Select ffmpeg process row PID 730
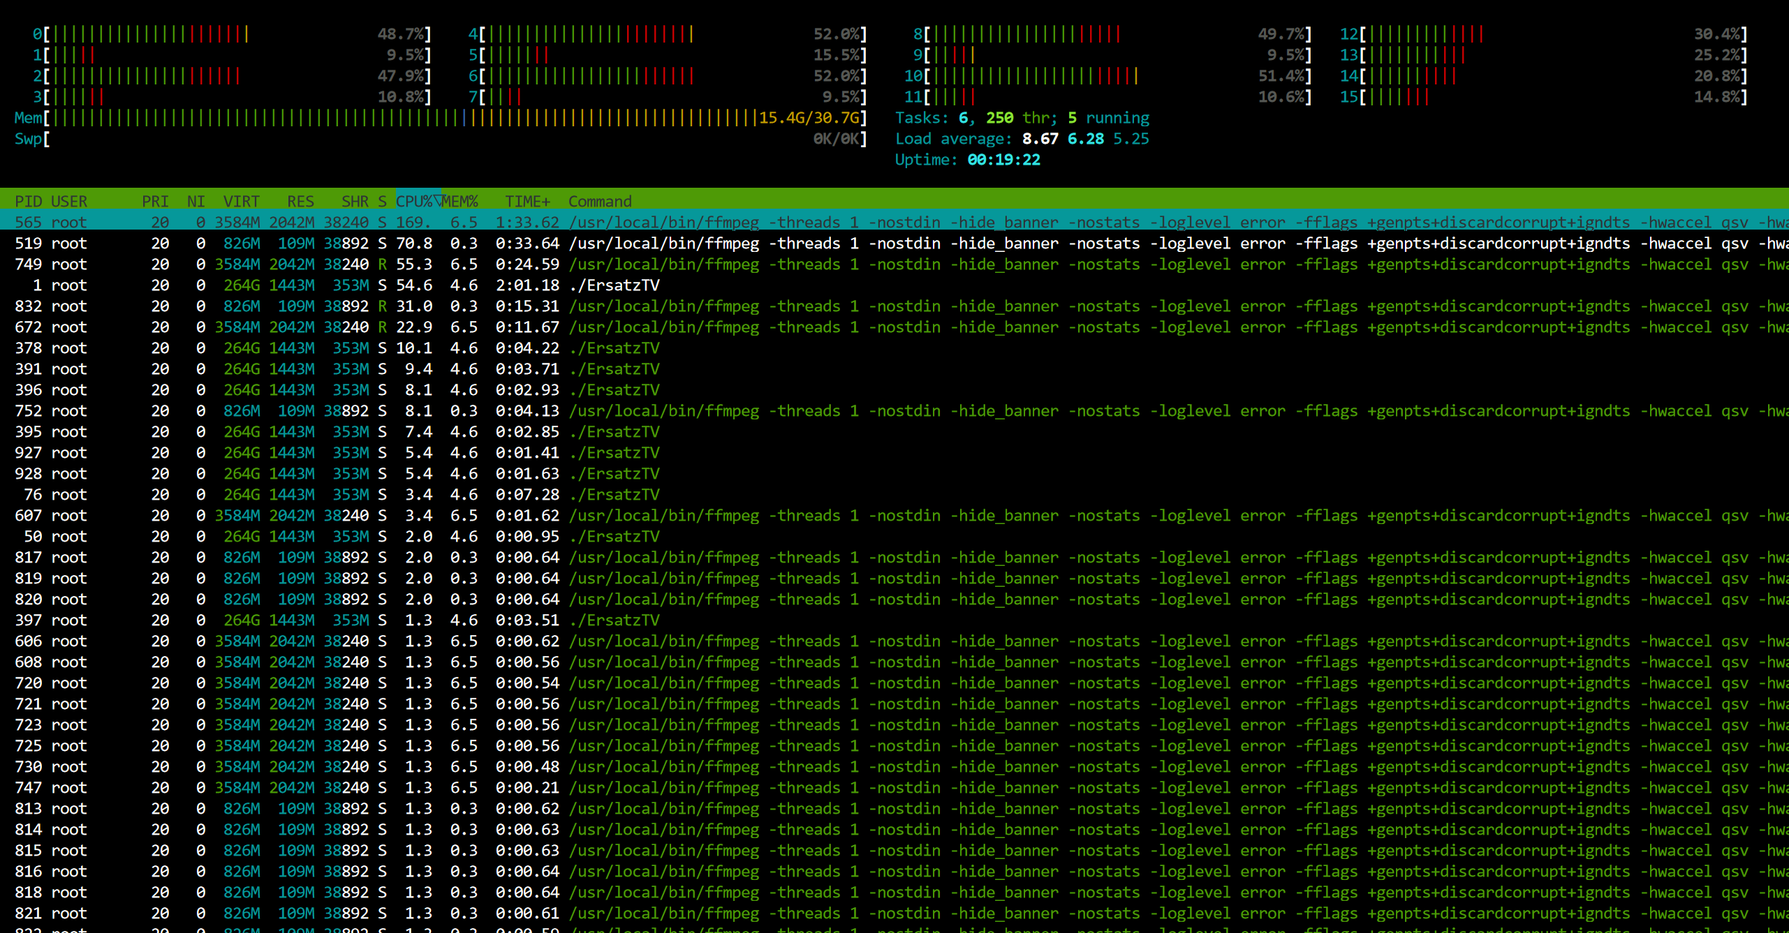This screenshot has width=1789, height=933. (894, 767)
